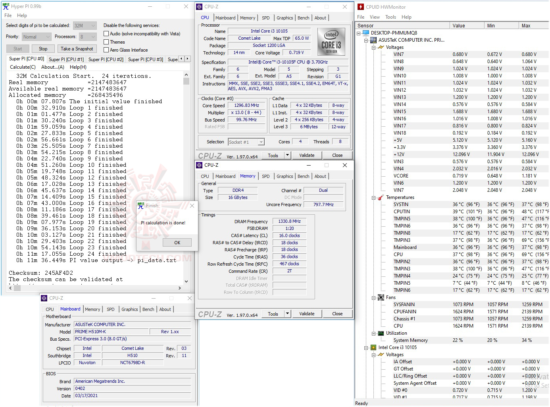Click the thermometer icon beside Temperatures
This screenshot has width=550, height=407.
(x=381, y=197)
